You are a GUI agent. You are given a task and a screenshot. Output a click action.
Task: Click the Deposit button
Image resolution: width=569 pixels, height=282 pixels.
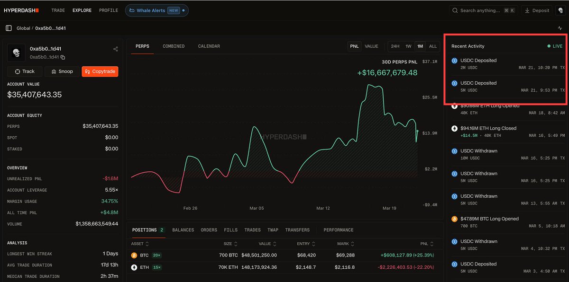pyautogui.click(x=536, y=10)
